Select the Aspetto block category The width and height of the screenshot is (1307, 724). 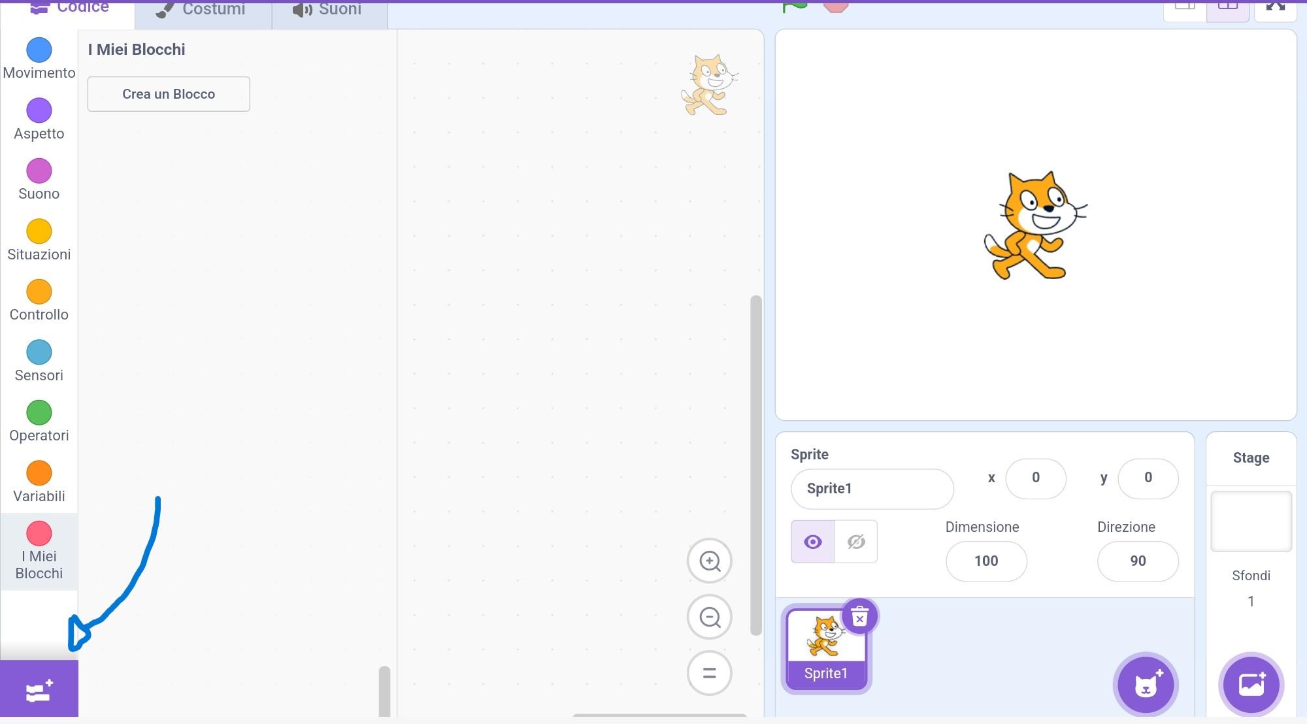39,120
